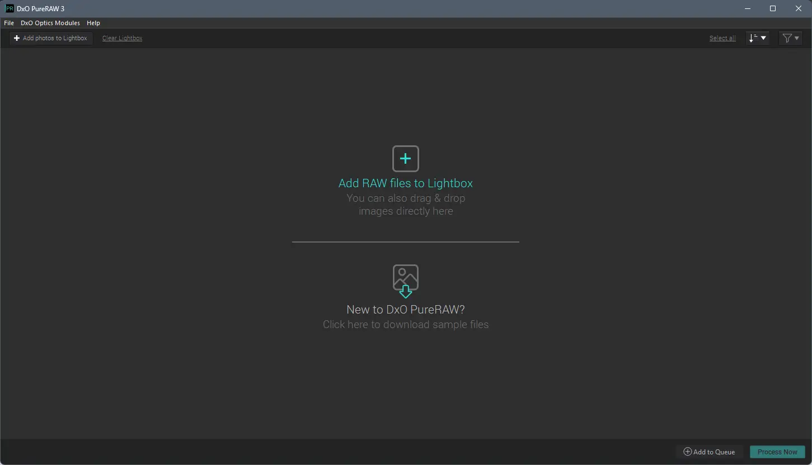Open the Help menu

[93, 23]
